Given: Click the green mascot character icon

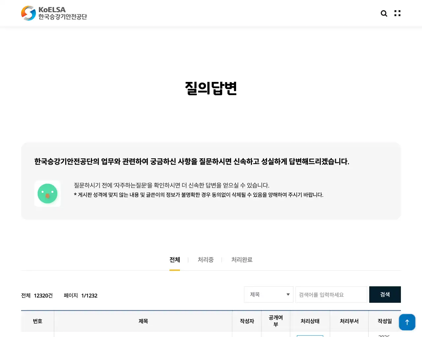Looking at the screenshot, I should point(47,194).
